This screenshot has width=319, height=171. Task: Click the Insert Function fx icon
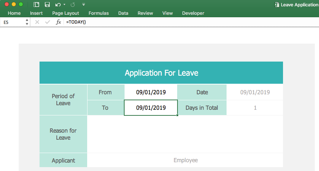pyautogui.click(x=59, y=22)
